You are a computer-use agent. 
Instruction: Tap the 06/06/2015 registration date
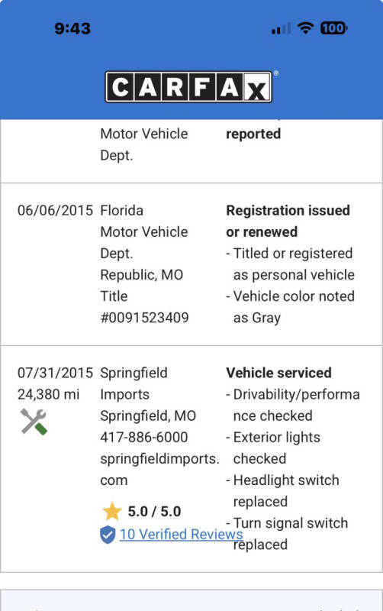coord(55,211)
